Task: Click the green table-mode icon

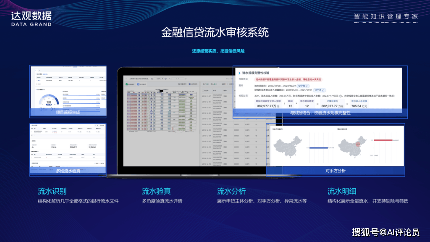Action: tap(127, 84)
